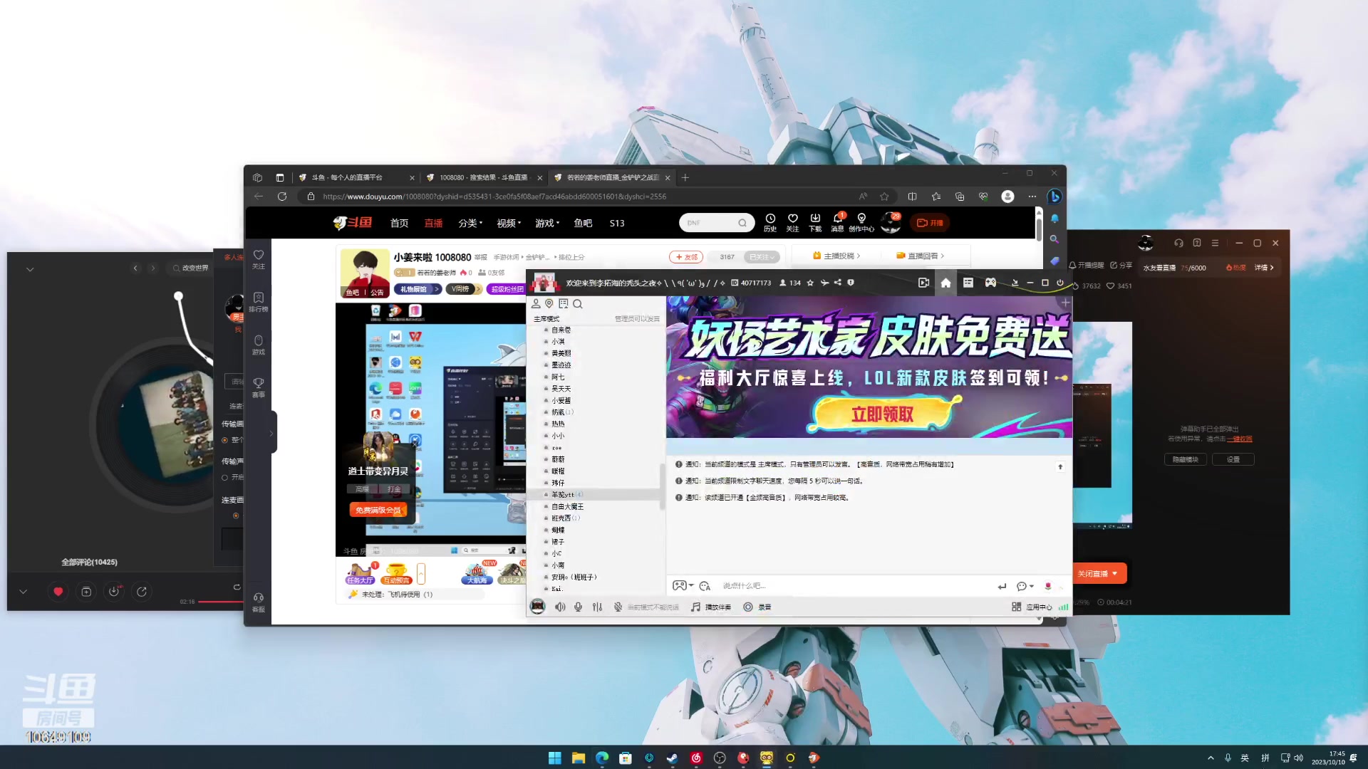Toggle the 已关注 follow button on Douyu

[761, 257]
